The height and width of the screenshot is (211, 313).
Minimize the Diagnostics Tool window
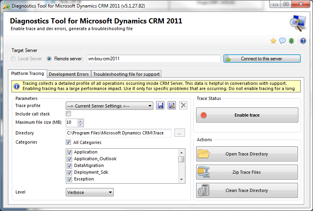pyautogui.click(x=275, y=4)
